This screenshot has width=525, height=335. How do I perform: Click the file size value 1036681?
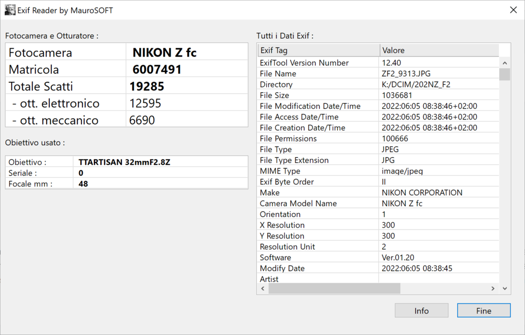(397, 95)
